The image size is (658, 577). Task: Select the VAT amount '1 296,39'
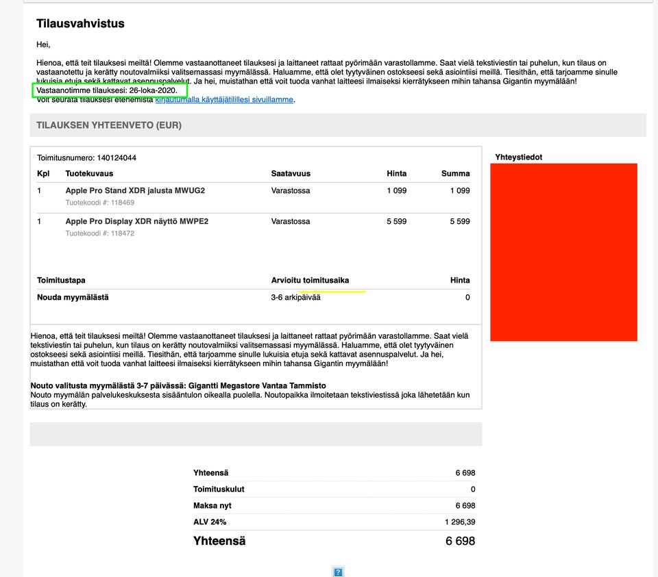pos(460,522)
